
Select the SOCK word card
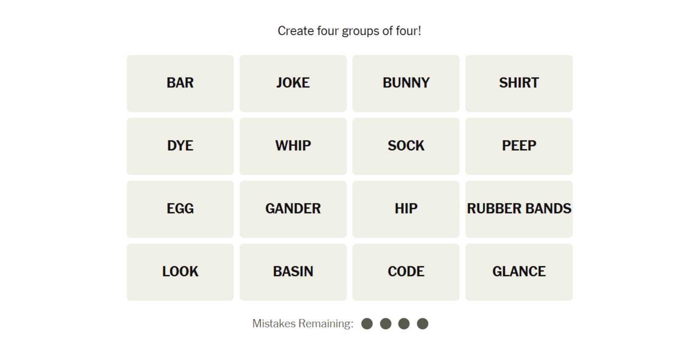tap(406, 146)
